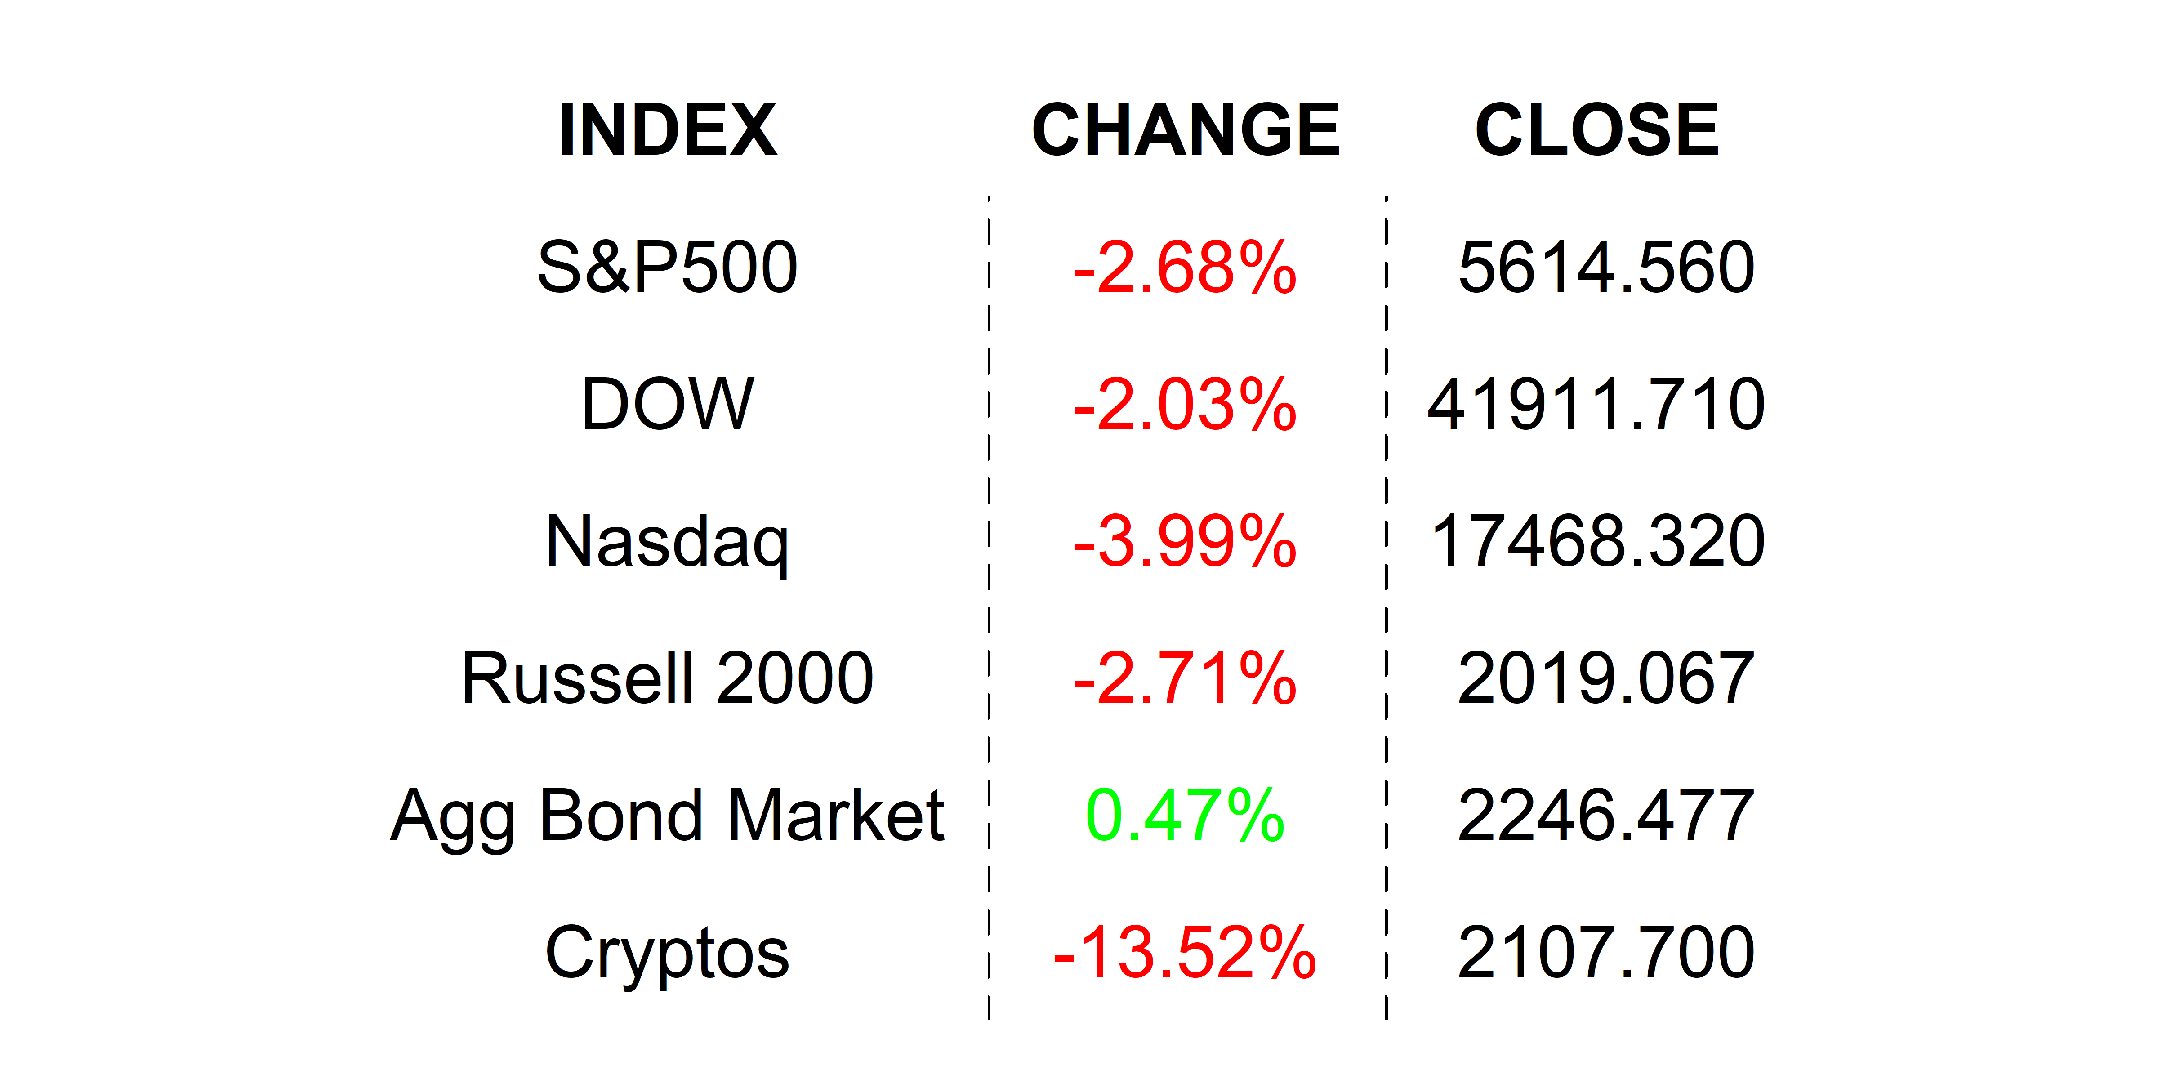Click the DOW close value 41911.710
The width and height of the screenshot is (2158, 1079).
click(x=1597, y=405)
